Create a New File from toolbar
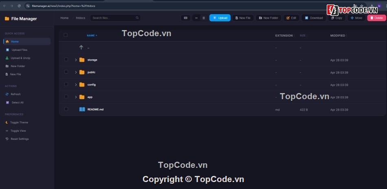Screen dimensions: 387x189 pos(243,18)
